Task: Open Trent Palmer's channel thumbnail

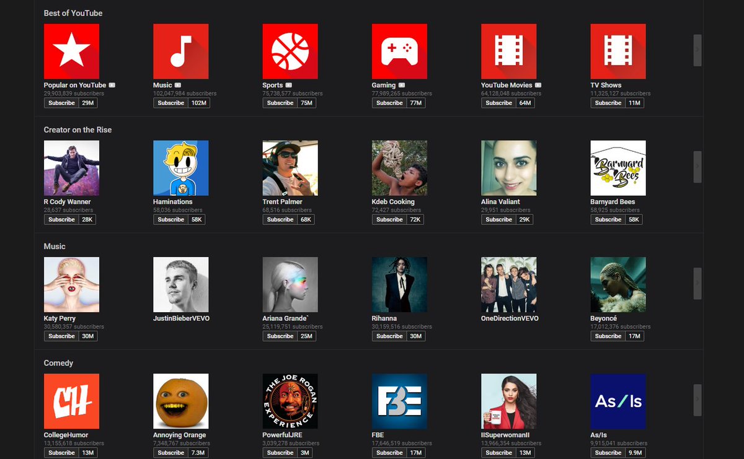Action: tap(290, 168)
